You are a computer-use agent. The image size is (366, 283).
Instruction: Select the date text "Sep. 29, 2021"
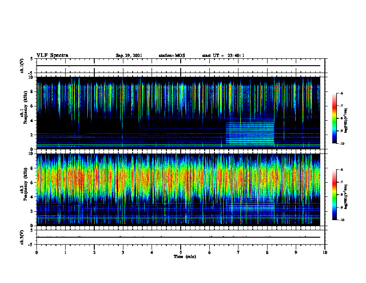[x=129, y=55]
